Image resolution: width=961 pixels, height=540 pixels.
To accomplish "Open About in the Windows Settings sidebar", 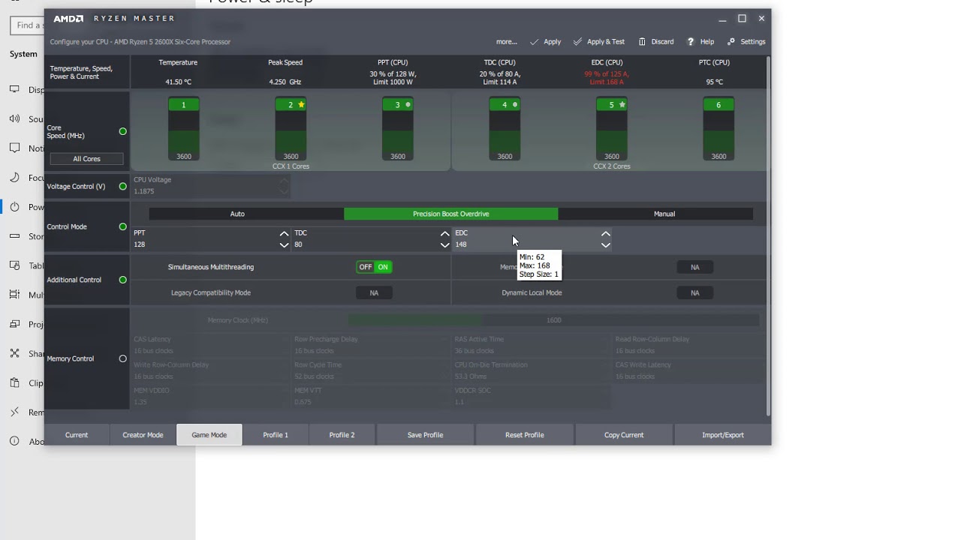I will click(x=26, y=442).
